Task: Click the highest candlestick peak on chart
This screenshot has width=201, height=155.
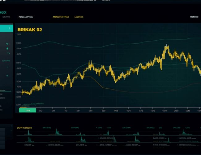Action: pos(166,46)
